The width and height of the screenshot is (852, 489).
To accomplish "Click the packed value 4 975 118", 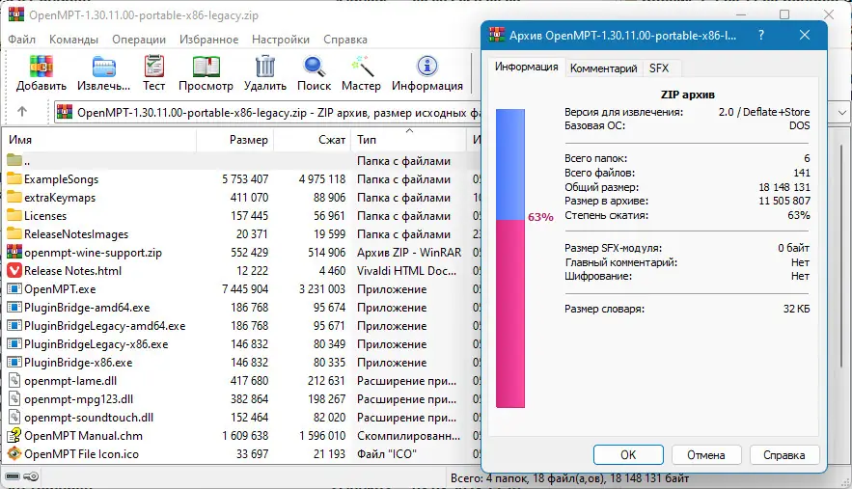I will (x=322, y=178).
